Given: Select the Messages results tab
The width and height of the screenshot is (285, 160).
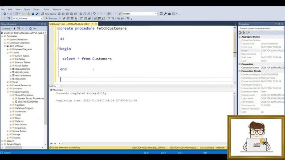Looking at the screenshot, I should (57, 90).
